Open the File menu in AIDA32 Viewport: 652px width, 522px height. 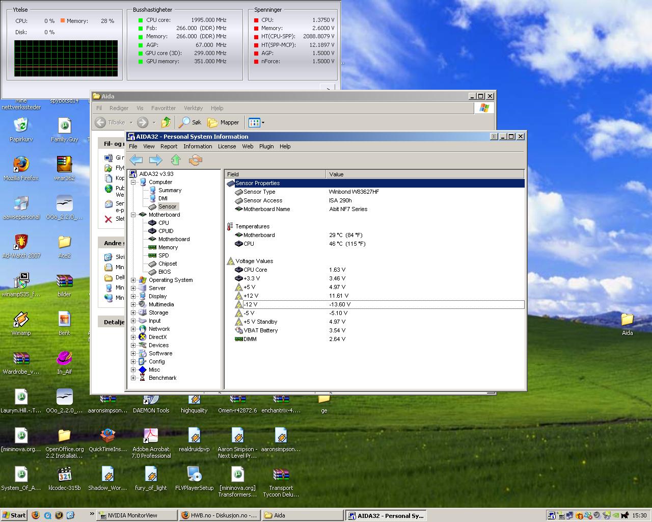(133, 146)
